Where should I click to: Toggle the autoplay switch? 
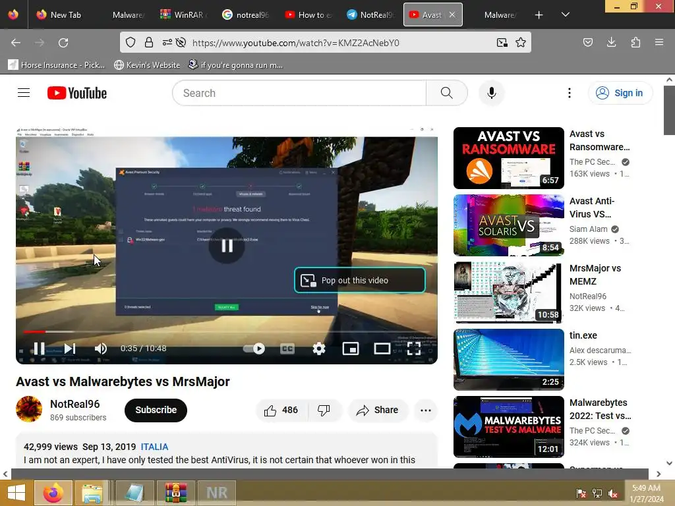point(254,349)
